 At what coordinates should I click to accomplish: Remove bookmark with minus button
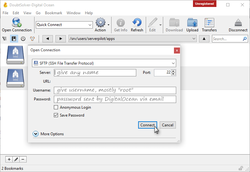click(23, 159)
